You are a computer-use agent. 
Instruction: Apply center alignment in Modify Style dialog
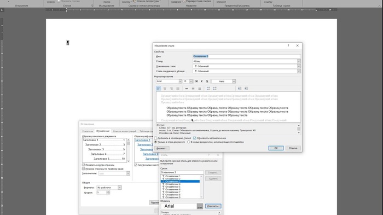[165, 89]
